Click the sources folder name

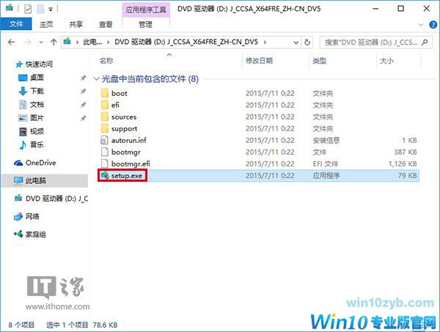coord(124,117)
